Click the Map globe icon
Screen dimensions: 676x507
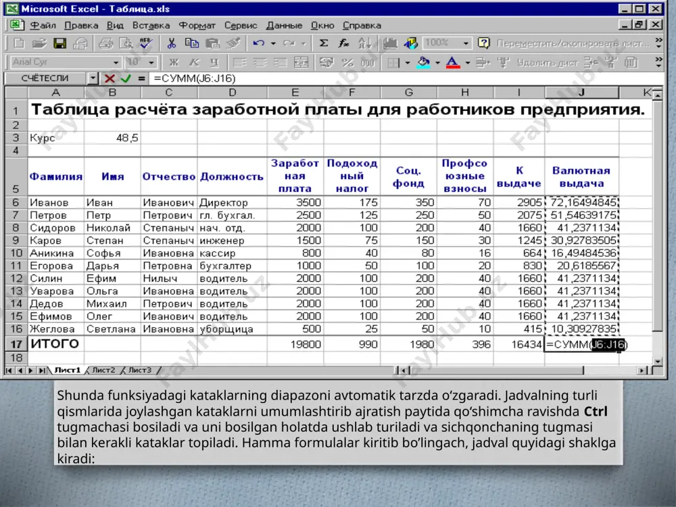pos(410,43)
